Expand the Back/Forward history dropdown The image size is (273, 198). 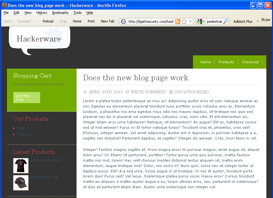(x=37, y=22)
